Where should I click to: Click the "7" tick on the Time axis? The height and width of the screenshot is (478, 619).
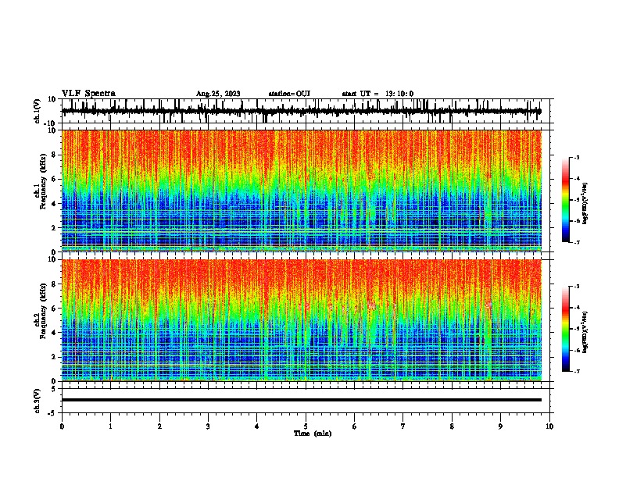point(403,426)
